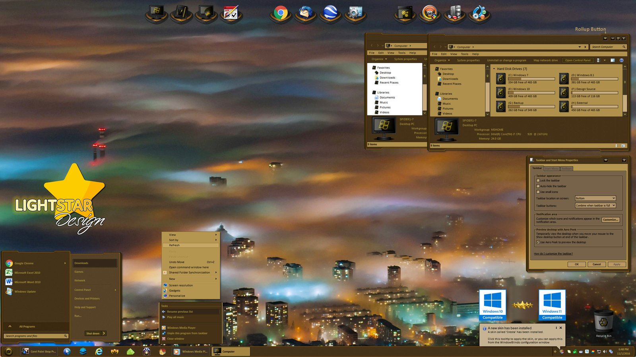Toggle the preview pane icon

pos(613,60)
